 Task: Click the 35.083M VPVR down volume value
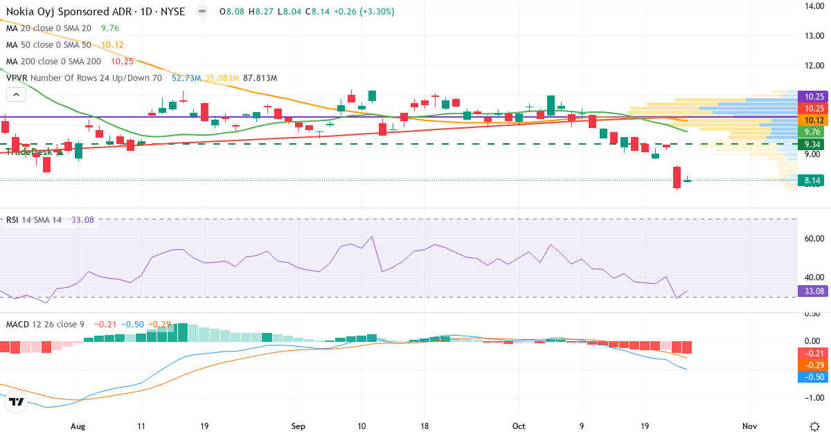tap(222, 78)
